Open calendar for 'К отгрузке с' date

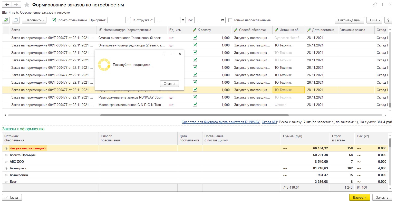click(x=183, y=20)
